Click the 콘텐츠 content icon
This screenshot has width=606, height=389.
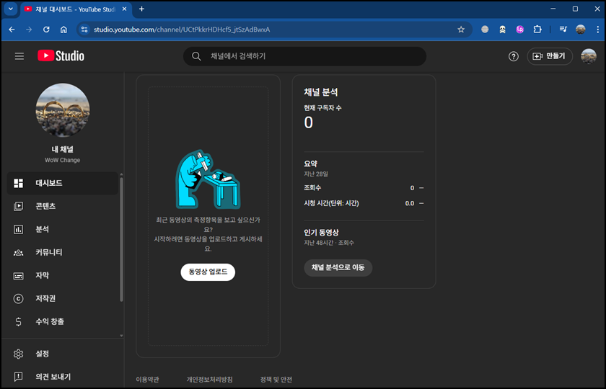point(19,206)
